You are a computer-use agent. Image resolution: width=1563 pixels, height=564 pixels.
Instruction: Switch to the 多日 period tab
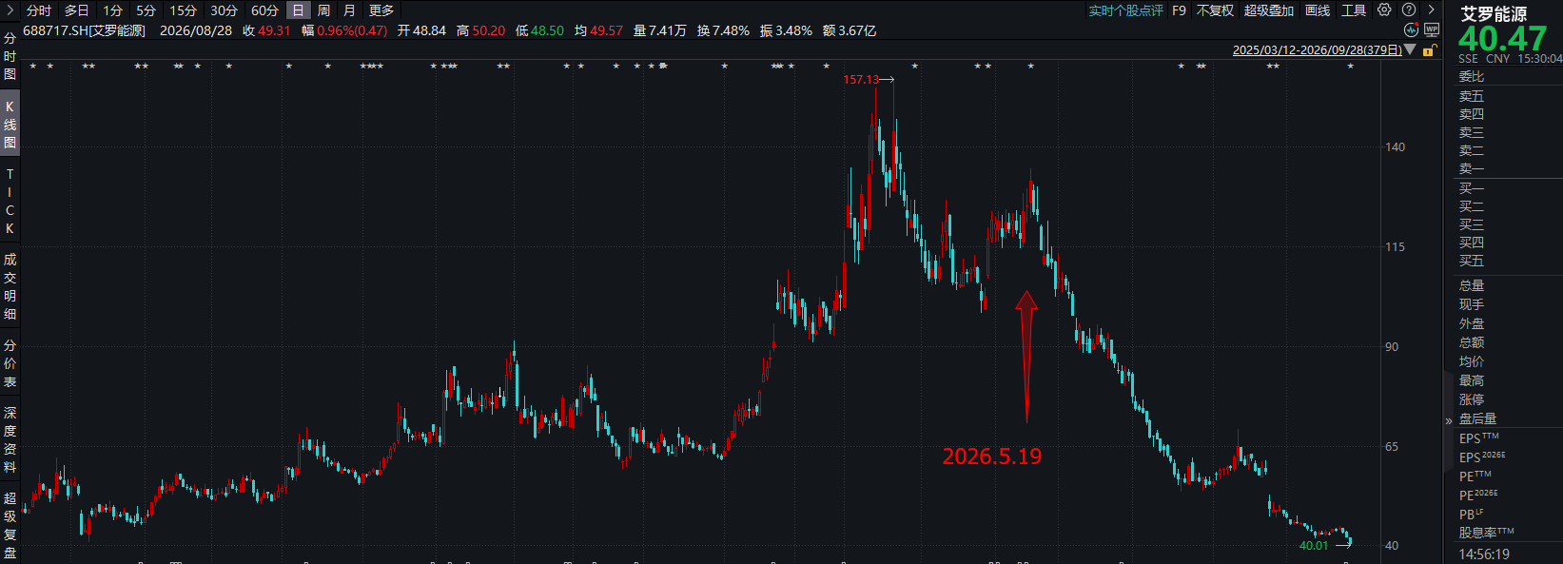click(77, 10)
